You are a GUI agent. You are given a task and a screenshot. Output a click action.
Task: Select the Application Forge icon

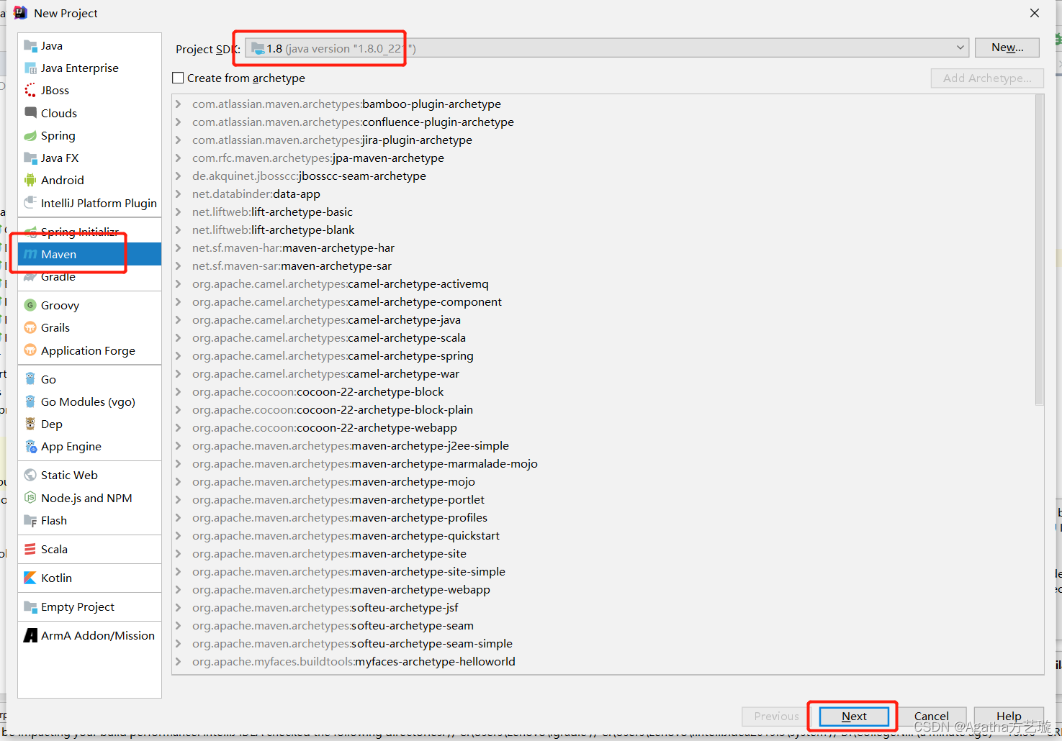[30, 350]
